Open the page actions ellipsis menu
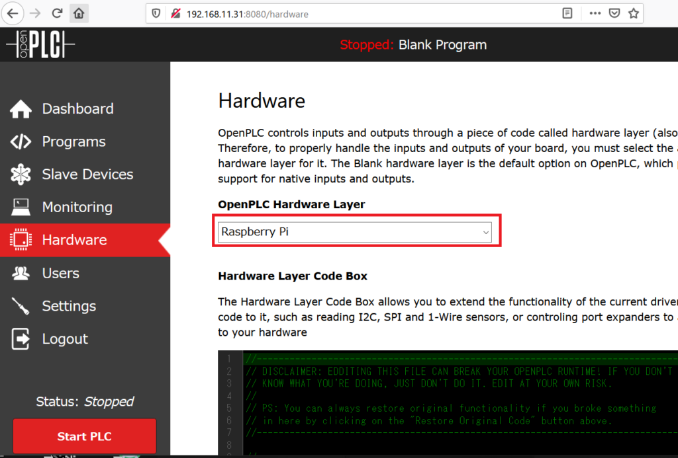The image size is (678, 458). pos(595,13)
